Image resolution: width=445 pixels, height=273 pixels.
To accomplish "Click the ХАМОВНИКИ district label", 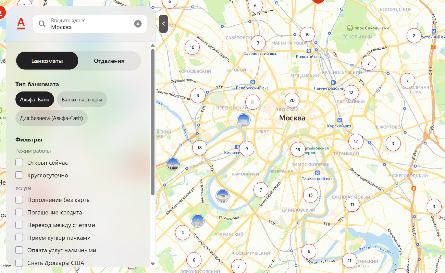I will (245, 174).
